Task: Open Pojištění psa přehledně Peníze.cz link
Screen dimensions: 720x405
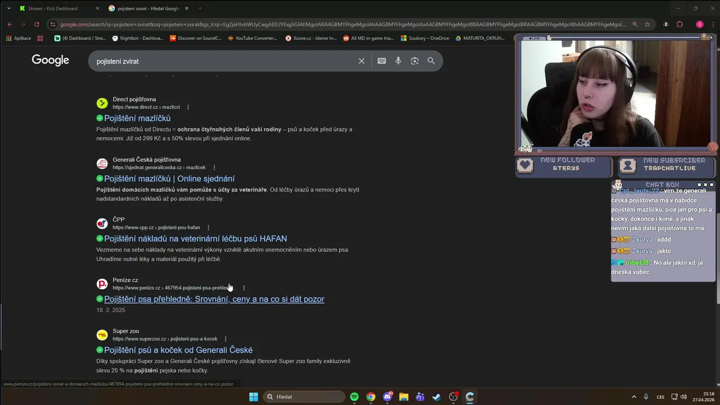Action: pos(214,299)
